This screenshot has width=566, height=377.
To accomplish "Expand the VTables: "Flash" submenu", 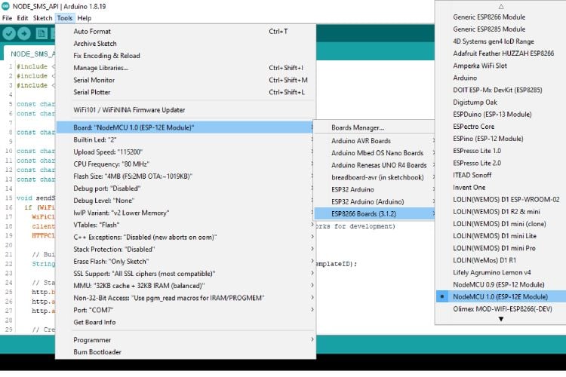I will [186, 225].
